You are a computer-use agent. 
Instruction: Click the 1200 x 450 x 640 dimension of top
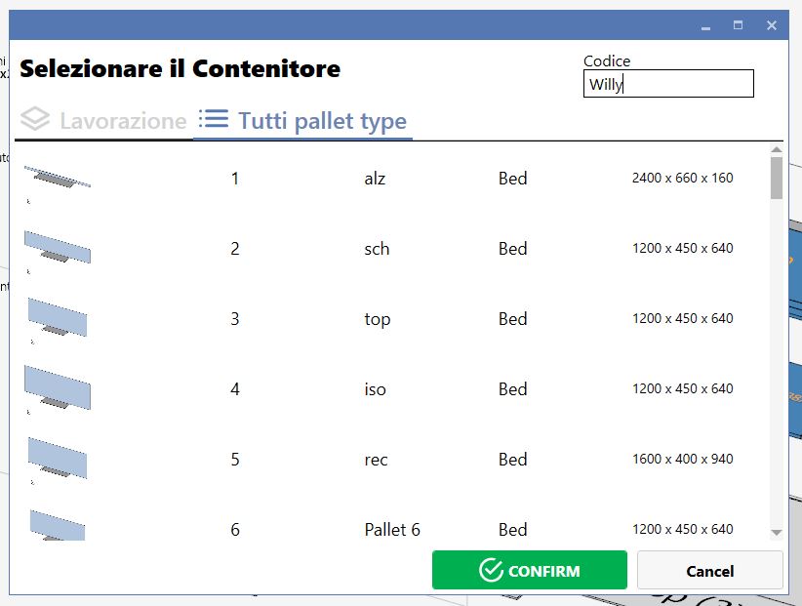pyautogui.click(x=682, y=318)
